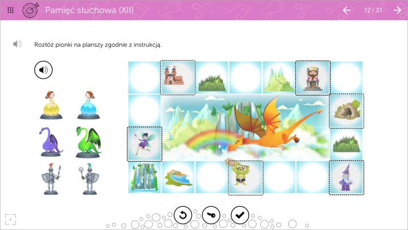Choose the knight with sword pawn
Viewport: 408px width, 230px height.
pos(51,179)
